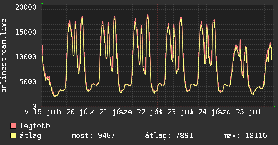Click the onlinestream.live vertical axis title
The image size is (278, 145).
click(x=4, y=56)
